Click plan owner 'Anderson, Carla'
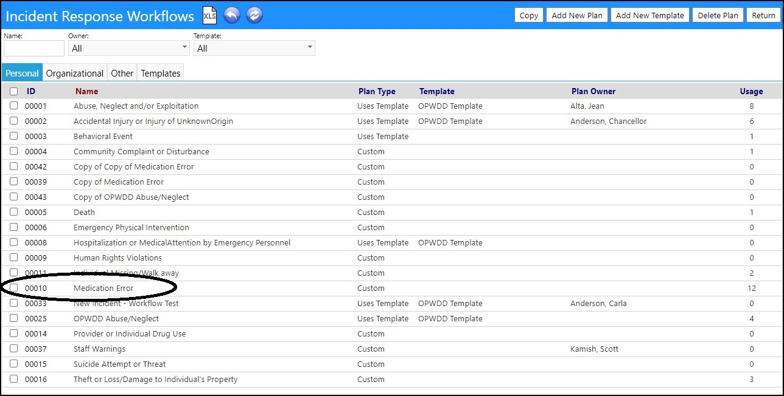Image resolution: width=784 pixels, height=396 pixels. click(598, 303)
